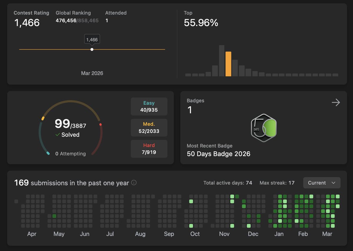Click the info icon beside submissions count
Viewport: 353px width, 251px height.
click(134, 183)
